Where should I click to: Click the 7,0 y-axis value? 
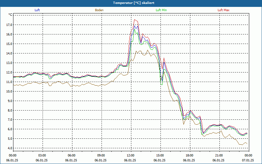pyautogui.click(x=10, y=120)
